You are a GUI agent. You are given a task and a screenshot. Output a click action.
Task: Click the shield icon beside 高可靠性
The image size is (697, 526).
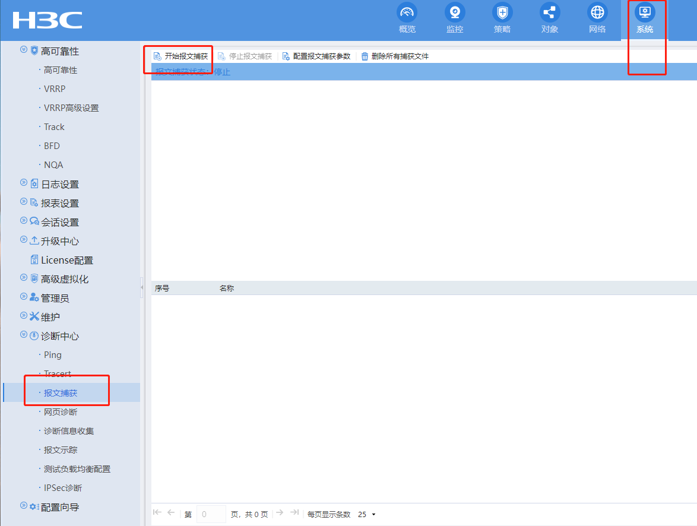(x=34, y=50)
